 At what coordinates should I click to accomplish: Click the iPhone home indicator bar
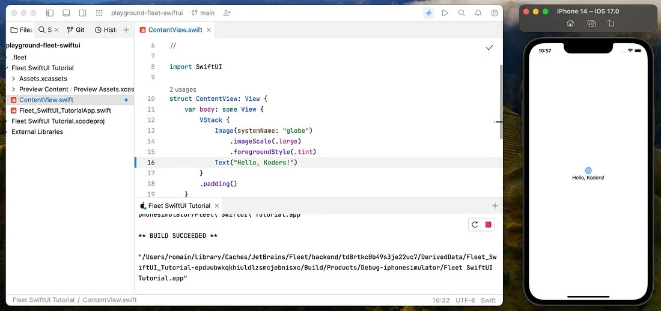[x=588, y=297]
